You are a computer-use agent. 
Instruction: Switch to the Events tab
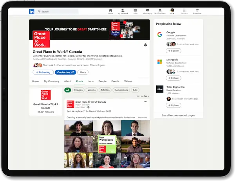pos(115,81)
